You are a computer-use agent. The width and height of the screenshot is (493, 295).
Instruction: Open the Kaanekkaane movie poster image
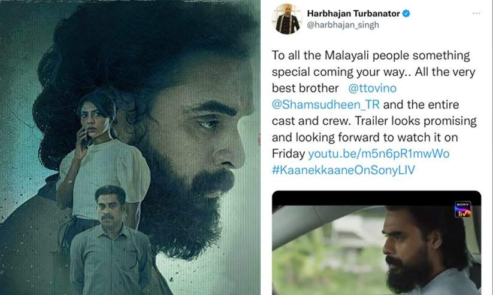[x=130, y=147]
